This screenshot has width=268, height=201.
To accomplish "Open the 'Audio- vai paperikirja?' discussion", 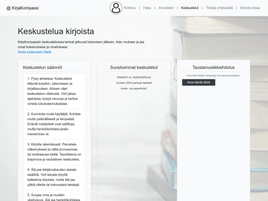I will pos(134,88).
